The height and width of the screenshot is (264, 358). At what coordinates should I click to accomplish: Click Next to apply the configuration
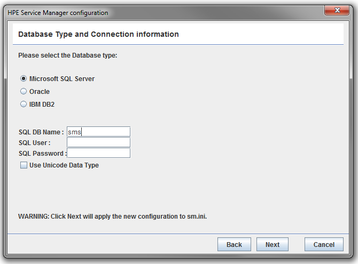273,244
